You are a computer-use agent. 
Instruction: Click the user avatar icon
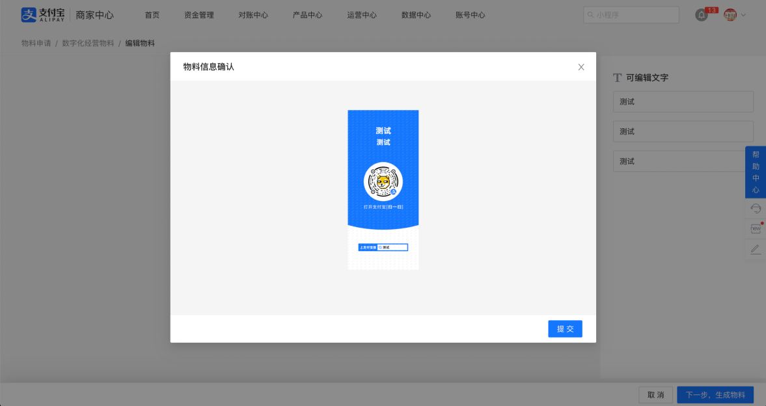point(730,15)
